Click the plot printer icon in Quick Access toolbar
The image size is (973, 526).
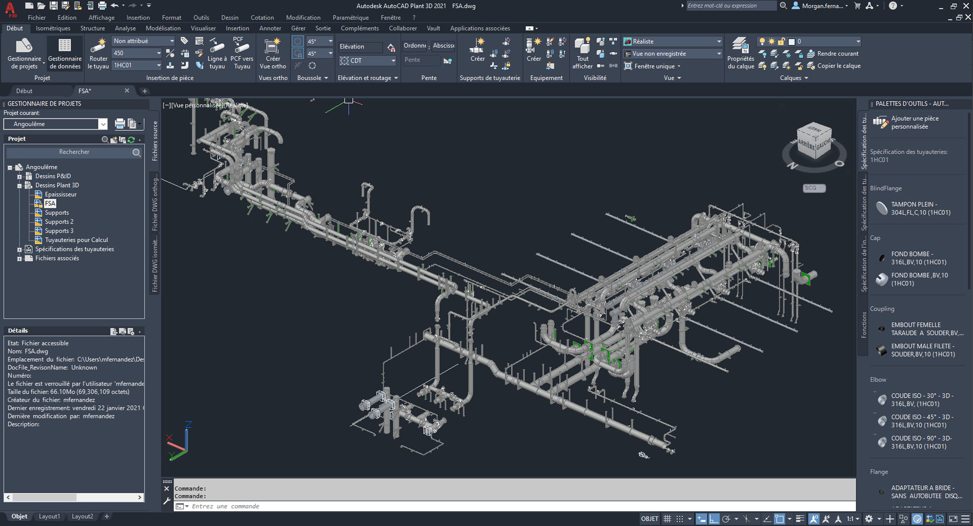pos(102,6)
